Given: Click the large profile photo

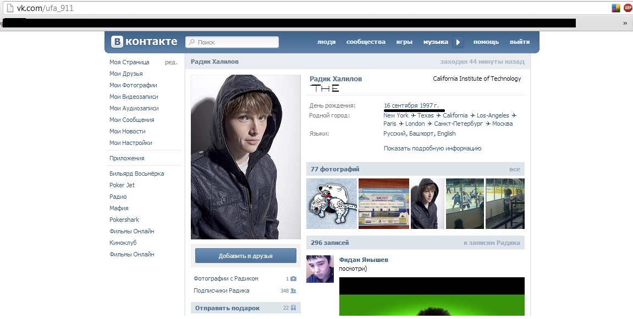Looking at the screenshot, I should click(x=245, y=157).
